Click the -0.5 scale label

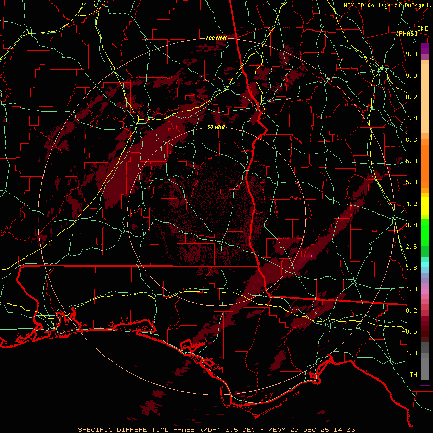pos(409,332)
